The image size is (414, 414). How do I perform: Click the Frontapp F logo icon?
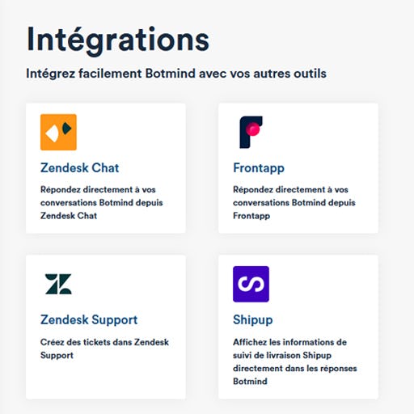(x=251, y=132)
